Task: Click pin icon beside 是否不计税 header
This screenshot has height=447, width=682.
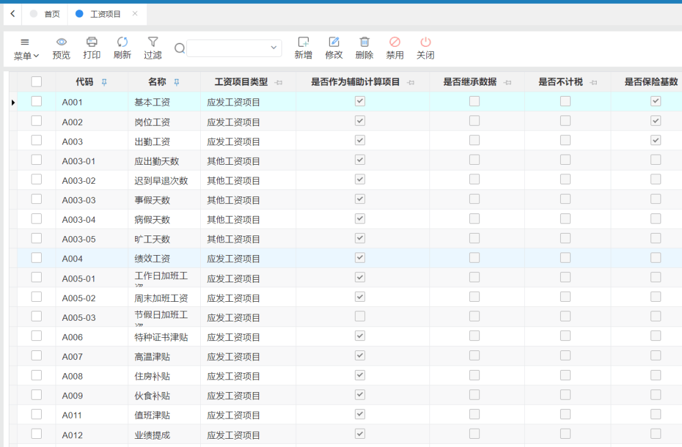Action: 594,83
